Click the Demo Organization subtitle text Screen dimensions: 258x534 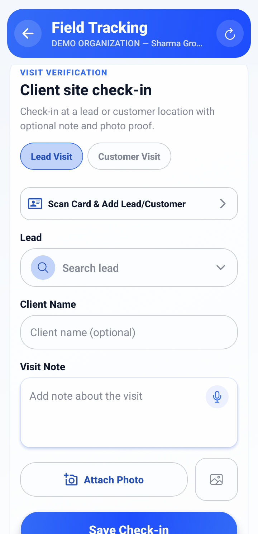point(127,43)
